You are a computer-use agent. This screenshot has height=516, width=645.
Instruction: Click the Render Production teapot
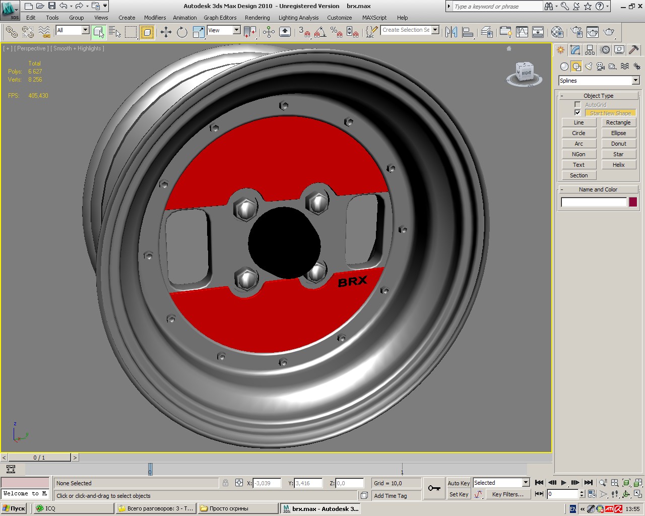pyautogui.click(x=609, y=32)
